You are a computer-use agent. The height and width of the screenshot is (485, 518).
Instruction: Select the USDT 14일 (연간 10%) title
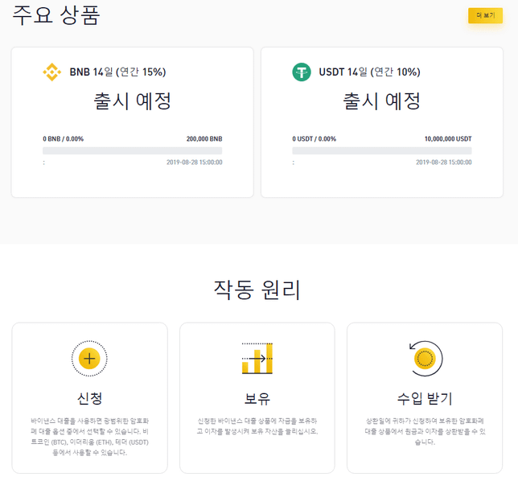(x=369, y=72)
